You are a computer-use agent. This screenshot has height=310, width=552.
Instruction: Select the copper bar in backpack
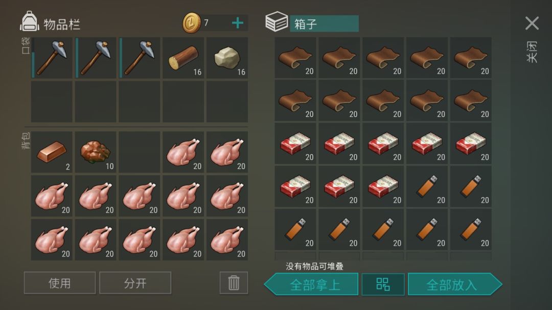pyautogui.click(x=52, y=152)
